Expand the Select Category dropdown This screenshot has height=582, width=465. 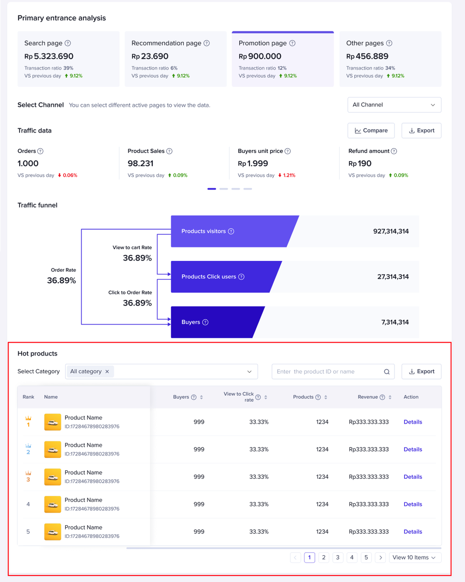[249, 371]
